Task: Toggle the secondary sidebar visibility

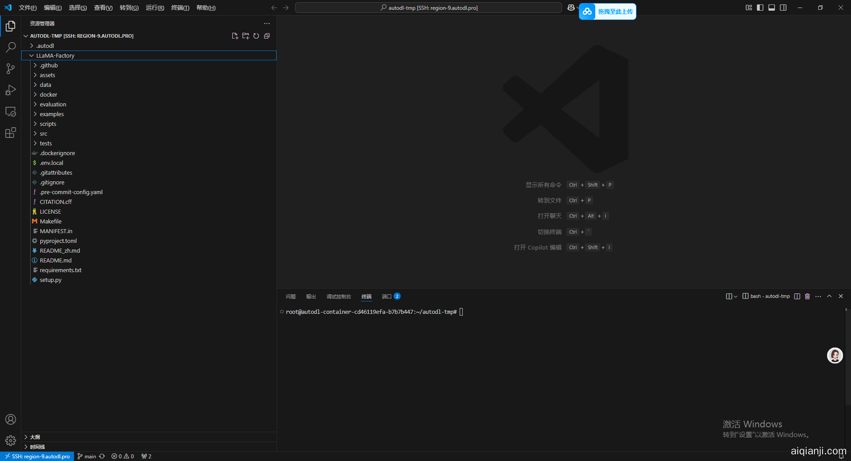Action: (x=783, y=8)
